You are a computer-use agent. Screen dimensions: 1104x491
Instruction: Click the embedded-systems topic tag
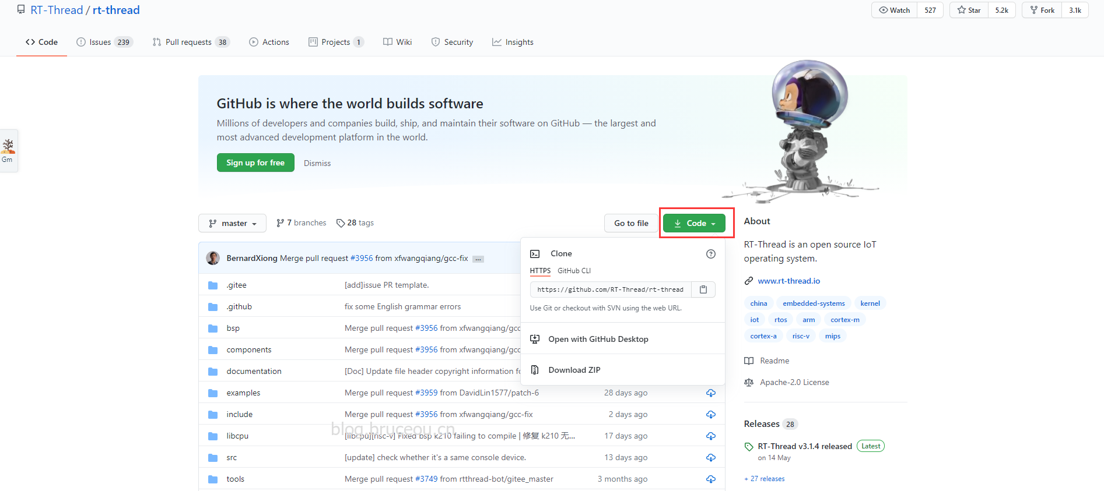[x=814, y=303]
